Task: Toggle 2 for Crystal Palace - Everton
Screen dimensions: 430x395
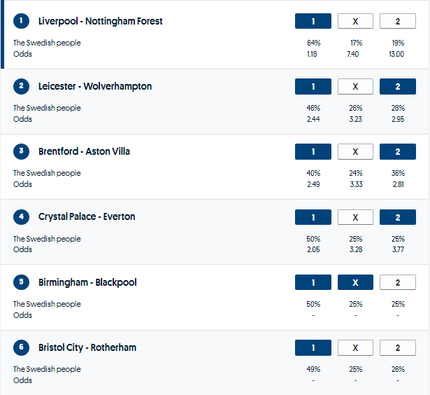Action: click(x=398, y=217)
